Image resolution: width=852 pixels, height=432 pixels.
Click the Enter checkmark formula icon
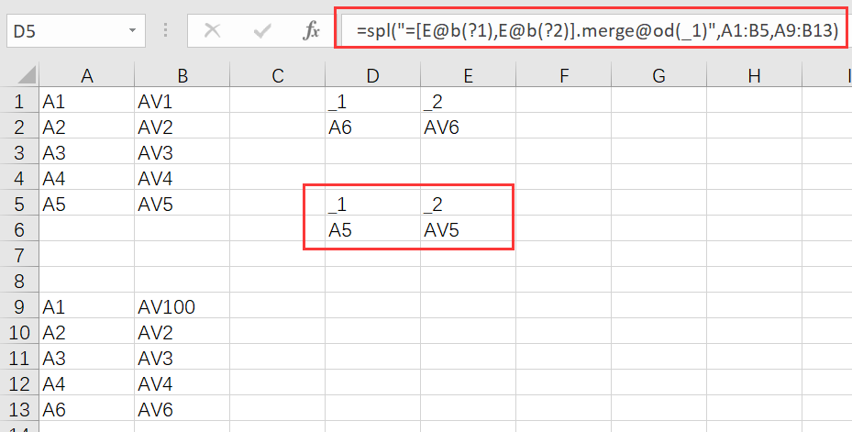263,31
